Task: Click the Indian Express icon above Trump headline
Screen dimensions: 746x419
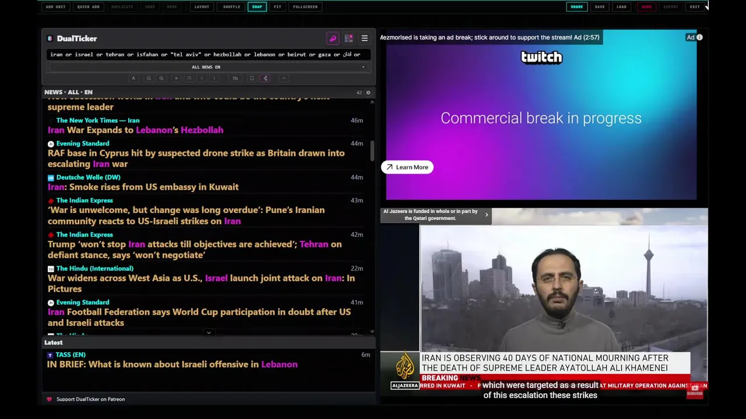Action: pos(51,235)
